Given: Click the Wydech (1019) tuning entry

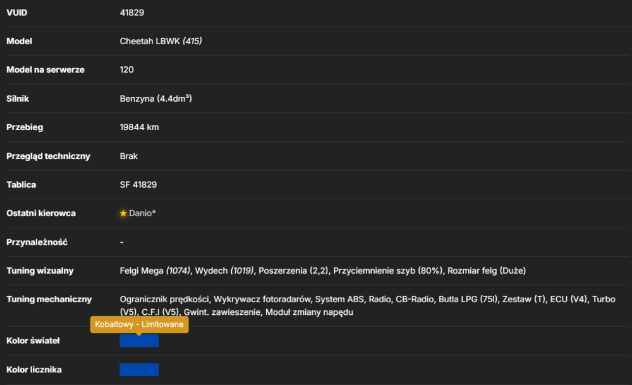Looking at the screenshot, I should point(224,271).
